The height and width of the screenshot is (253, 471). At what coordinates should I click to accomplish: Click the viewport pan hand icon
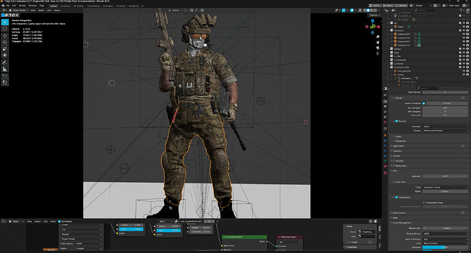377,42
